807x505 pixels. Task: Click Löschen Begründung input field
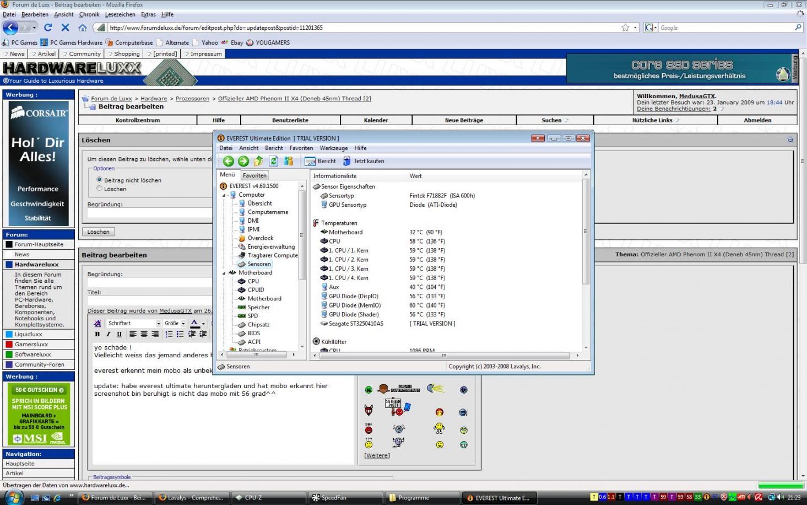(x=150, y=213)
